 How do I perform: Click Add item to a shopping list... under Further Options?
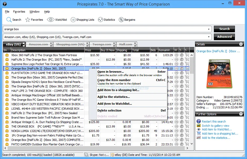tap(220, 134)
